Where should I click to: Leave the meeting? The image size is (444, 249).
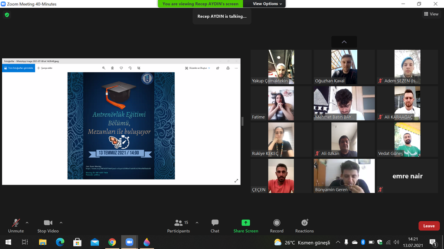pyautogui.click(x=428, y=226)
